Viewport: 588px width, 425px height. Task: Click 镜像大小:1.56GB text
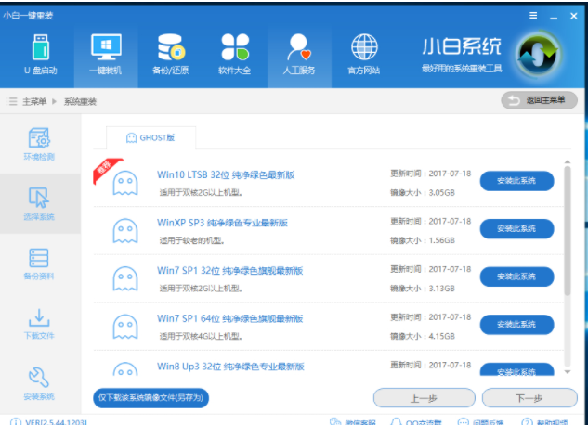[x=423, y=240]
